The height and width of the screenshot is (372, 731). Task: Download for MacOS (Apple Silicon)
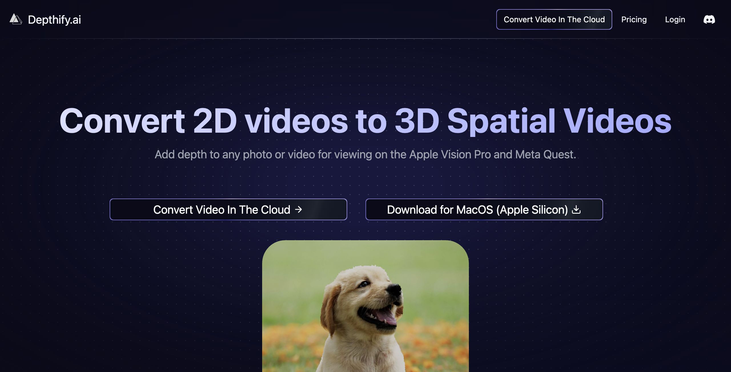(484, 209)
